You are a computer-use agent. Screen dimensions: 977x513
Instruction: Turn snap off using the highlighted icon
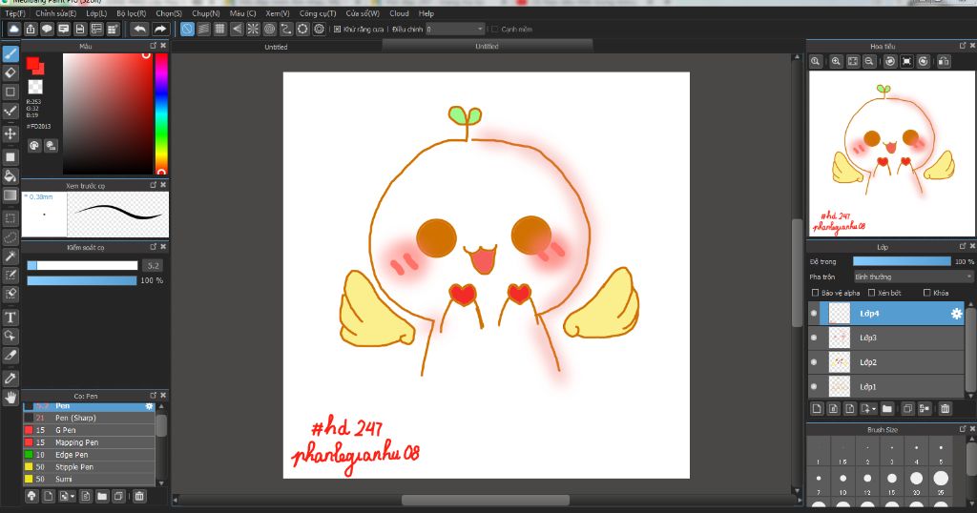[x=187, y=29]
